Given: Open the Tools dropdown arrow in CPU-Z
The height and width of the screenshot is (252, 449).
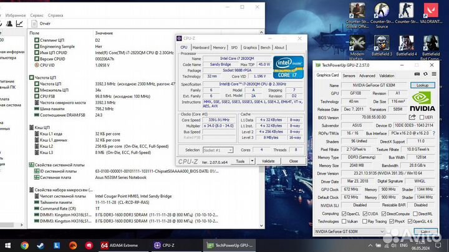Looking at the screenshot, I should pos(252,161).
